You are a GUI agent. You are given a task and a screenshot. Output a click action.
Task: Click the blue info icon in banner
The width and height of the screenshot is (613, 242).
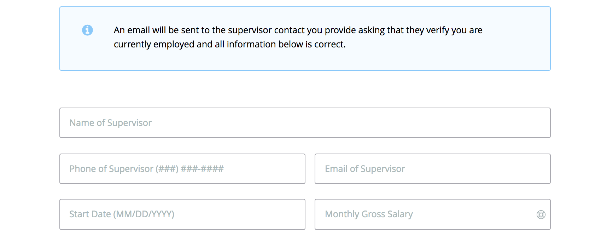coord(87,30)
